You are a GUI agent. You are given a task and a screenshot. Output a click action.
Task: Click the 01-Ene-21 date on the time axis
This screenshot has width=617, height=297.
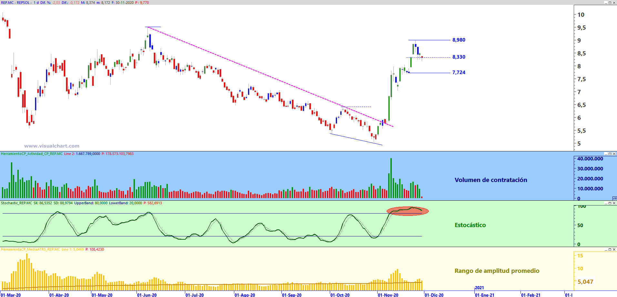click(x=485, y=295)
